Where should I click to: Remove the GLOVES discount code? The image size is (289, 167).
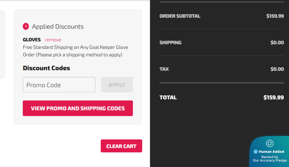point(53,40)
